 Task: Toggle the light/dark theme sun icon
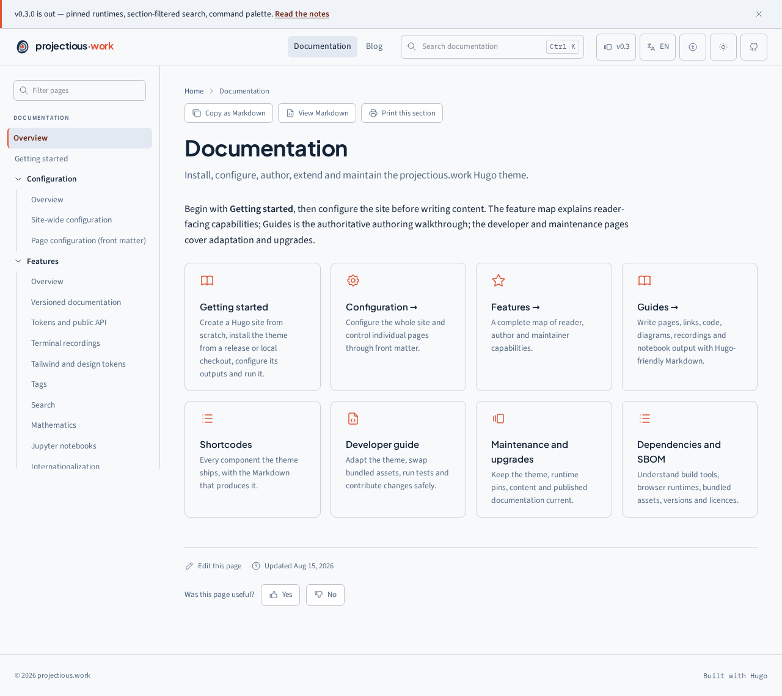723,47
